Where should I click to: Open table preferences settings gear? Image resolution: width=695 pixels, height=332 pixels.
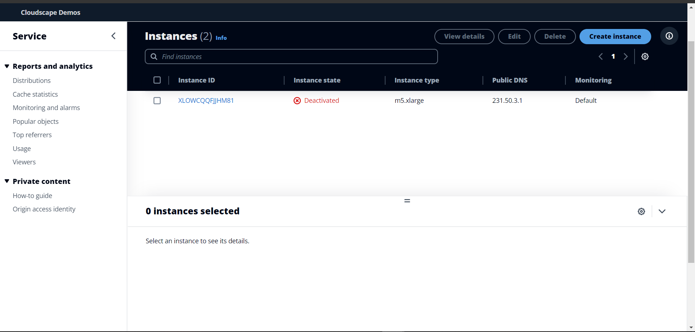point(645,56)
